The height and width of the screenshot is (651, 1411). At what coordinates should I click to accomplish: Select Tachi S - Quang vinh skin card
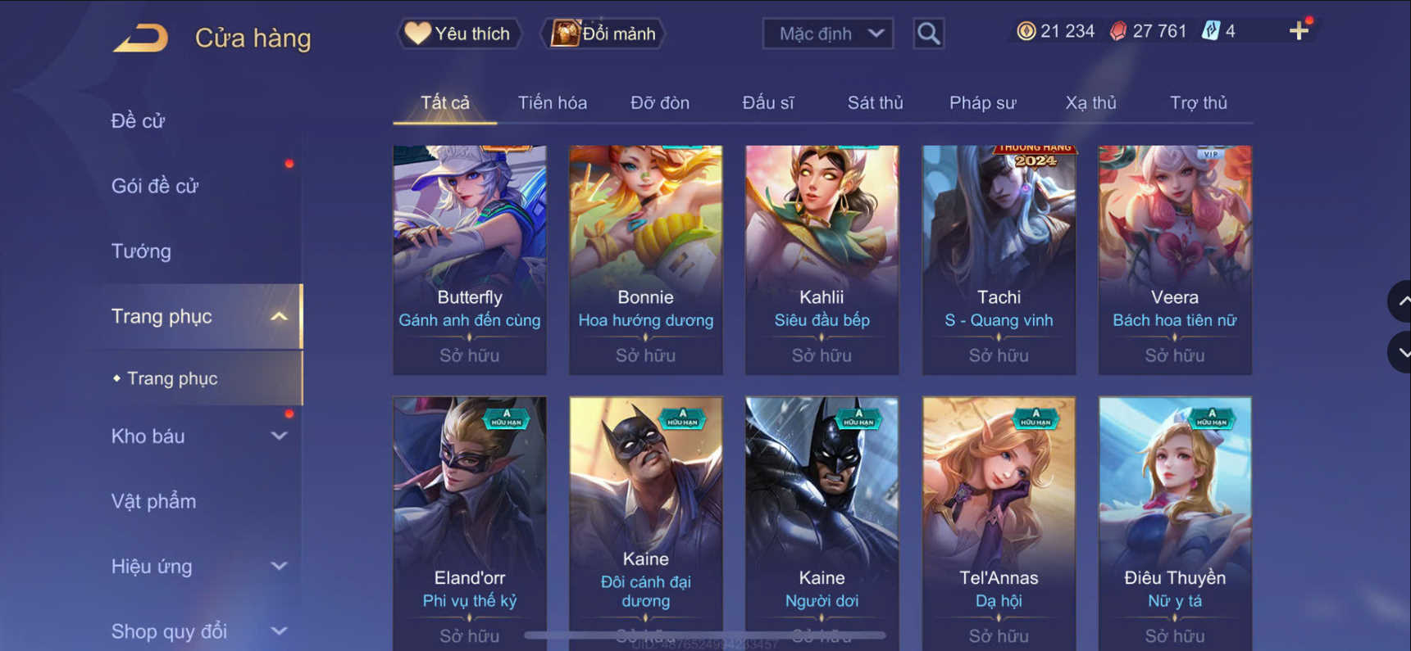pos(999,260)
